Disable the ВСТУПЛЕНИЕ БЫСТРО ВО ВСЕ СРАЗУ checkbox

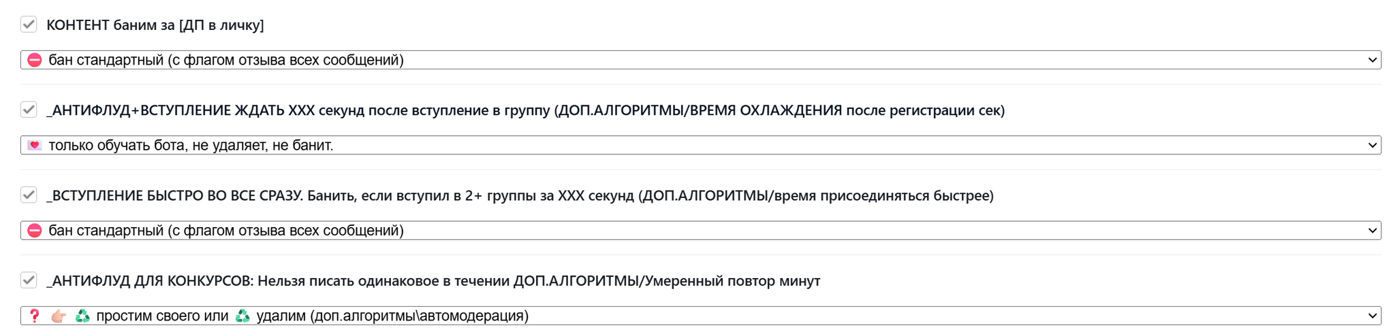pos(29,196)
